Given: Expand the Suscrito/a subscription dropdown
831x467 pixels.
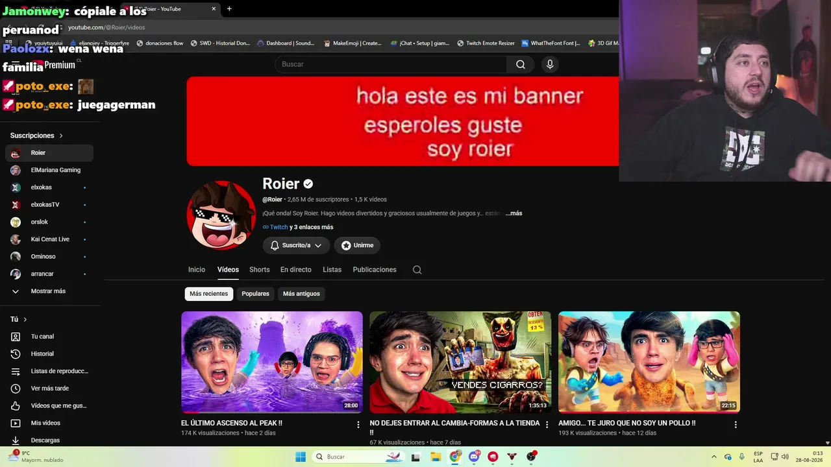Looking at the screenshot, I should 318,245.
